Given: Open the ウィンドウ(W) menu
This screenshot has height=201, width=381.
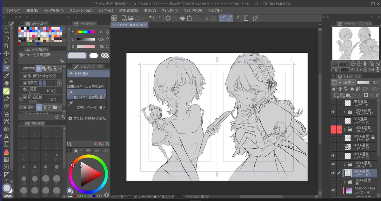Looking at the screenshot, I should click(x=193, y=10).
